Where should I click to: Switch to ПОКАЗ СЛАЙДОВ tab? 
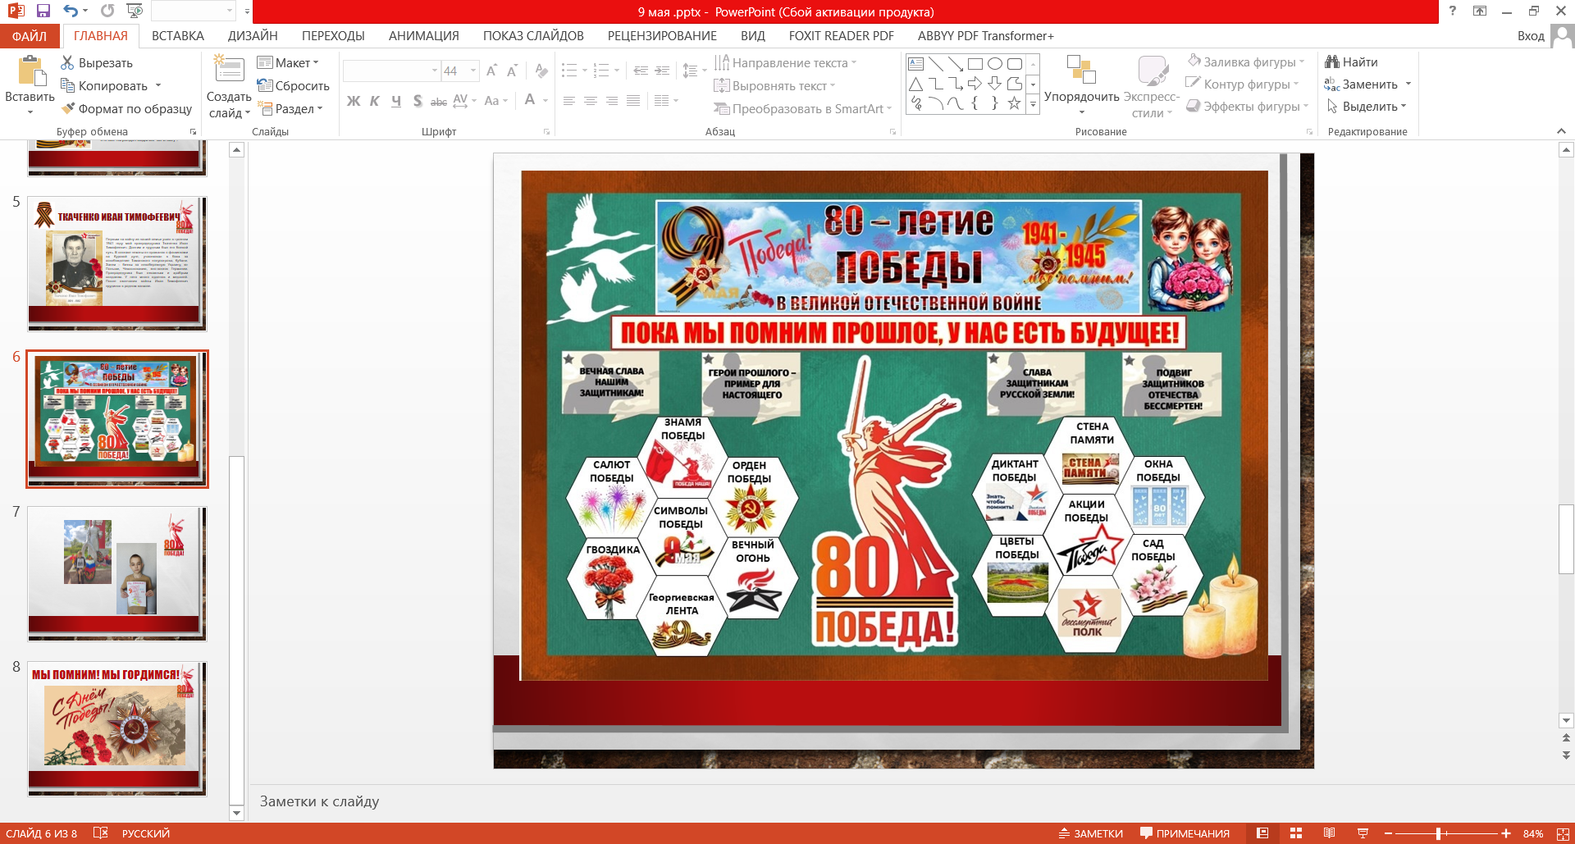[x=533, y=36]
